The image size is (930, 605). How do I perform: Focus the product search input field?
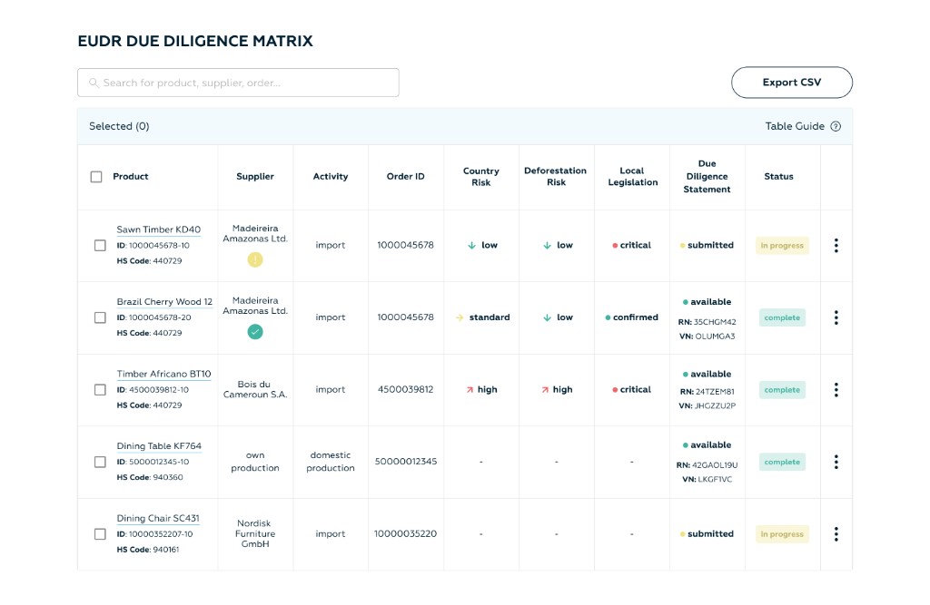[x=238, y=83]
